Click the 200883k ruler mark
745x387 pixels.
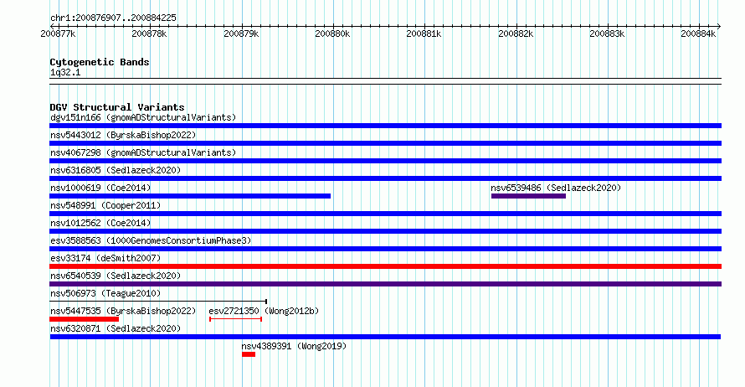(x=607, y=34)
